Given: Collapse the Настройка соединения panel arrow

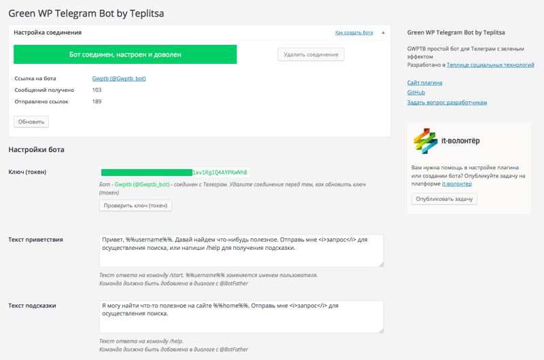Looking at the screenshot, I should click(x=383, y=33).
